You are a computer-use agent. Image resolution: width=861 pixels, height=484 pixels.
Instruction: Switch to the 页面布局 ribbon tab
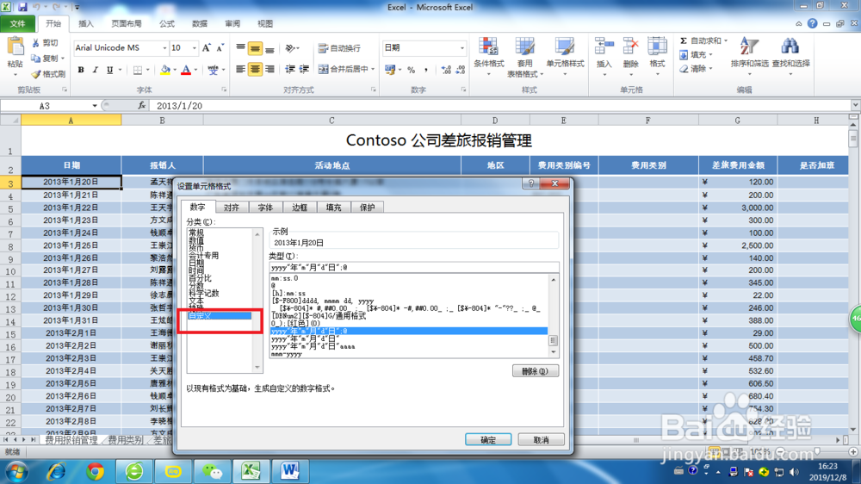point(127,23)
